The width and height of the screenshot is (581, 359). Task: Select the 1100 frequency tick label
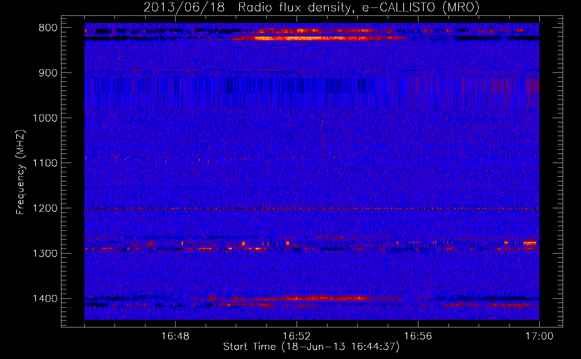pyautogui.click(x=45, y=163)
